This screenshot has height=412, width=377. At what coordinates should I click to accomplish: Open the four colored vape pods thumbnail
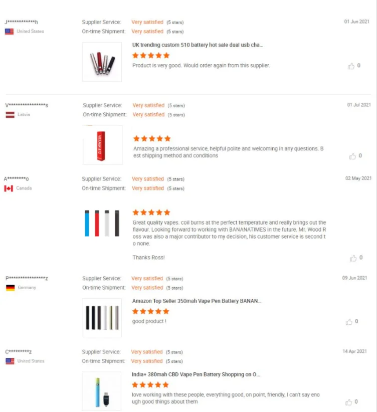coord(102,223)
